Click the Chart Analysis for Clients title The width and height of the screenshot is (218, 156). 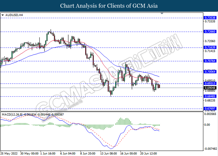pos(109,6)
